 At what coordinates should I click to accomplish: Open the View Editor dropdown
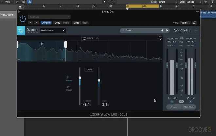coord(186,23)
